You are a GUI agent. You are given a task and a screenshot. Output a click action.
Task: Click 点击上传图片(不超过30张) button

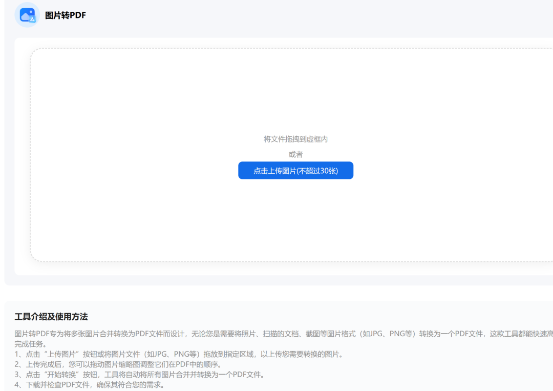pos(295,170)
